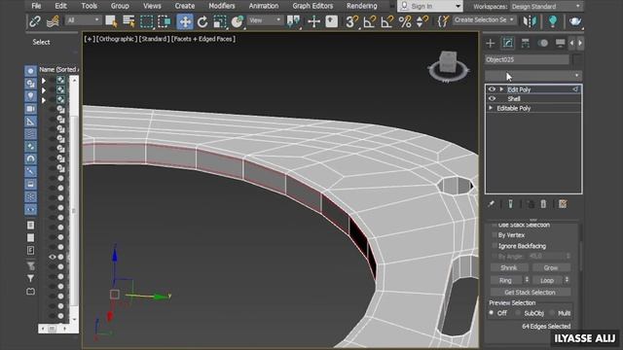Open Edit Named Selection Sets

(x=443, y=21)
